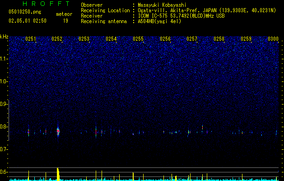Click the 0255 time marker

[x=138, y=39]
